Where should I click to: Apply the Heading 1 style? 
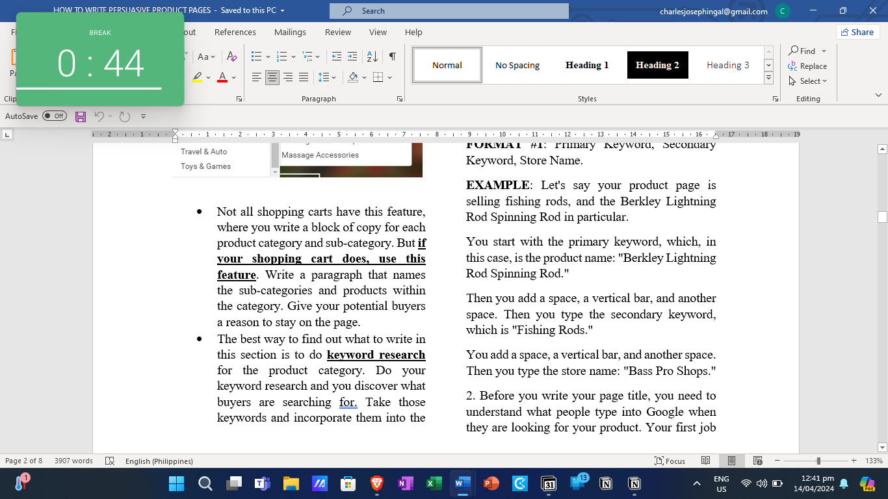[587, 65]
